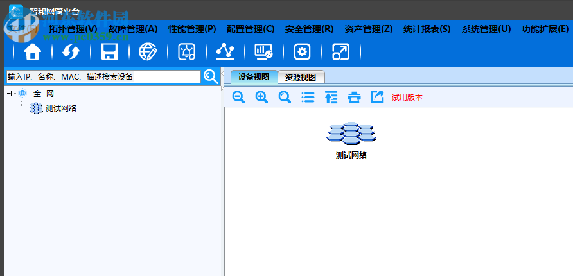Click the export share arrow icon

(378, 97)
